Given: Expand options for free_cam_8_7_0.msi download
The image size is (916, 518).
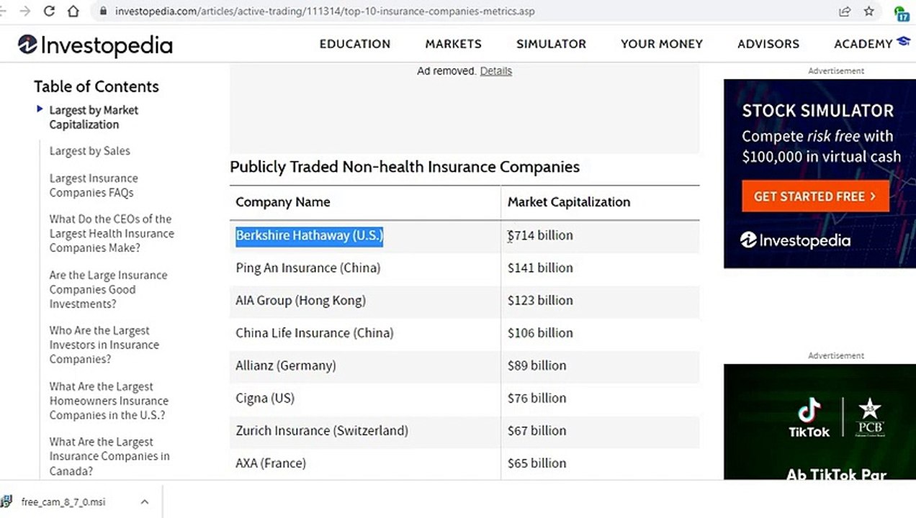Looking at the screenshot, I should [x=144, y=502].
